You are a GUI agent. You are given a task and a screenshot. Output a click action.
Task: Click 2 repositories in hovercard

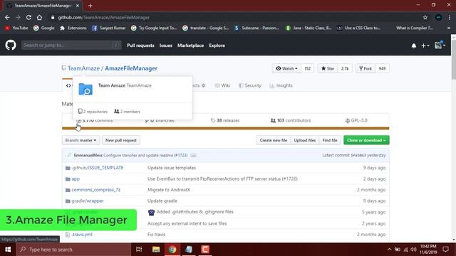[93, 112]
